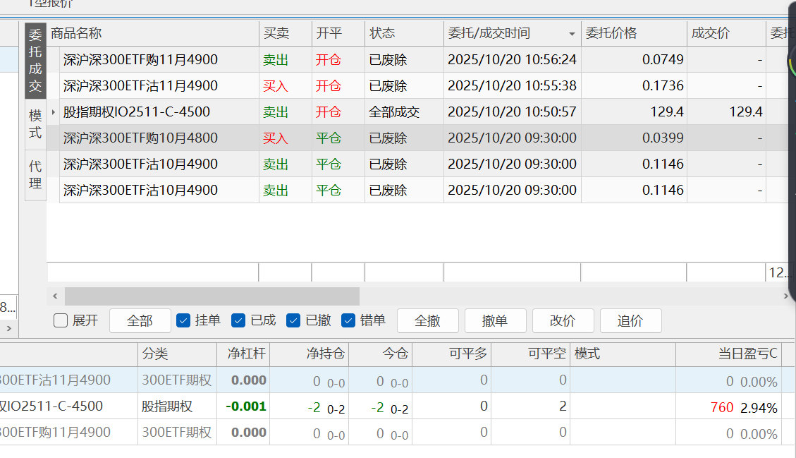The image size is (796, 458).
Task: Open the 模式 vertical tab
Action: point(35,123)
